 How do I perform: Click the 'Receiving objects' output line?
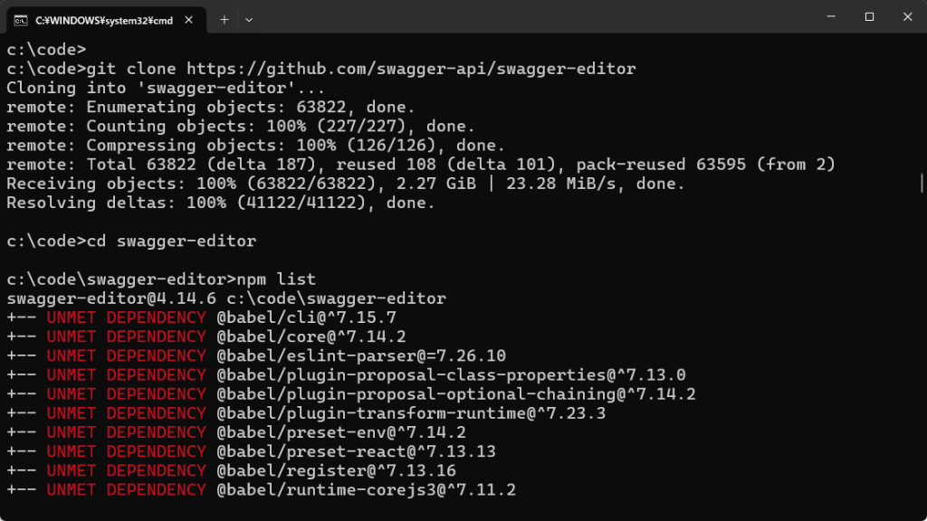(x=346, y=184)
